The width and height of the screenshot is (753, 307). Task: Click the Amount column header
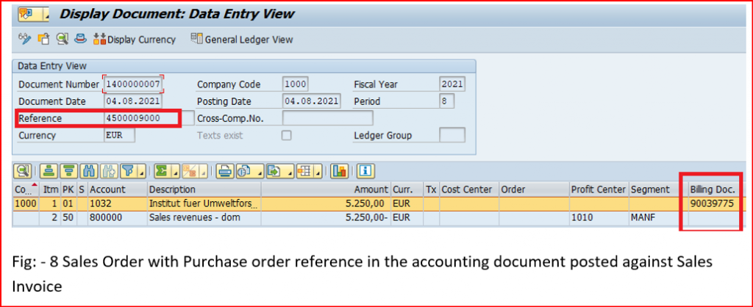click(326, 189)
